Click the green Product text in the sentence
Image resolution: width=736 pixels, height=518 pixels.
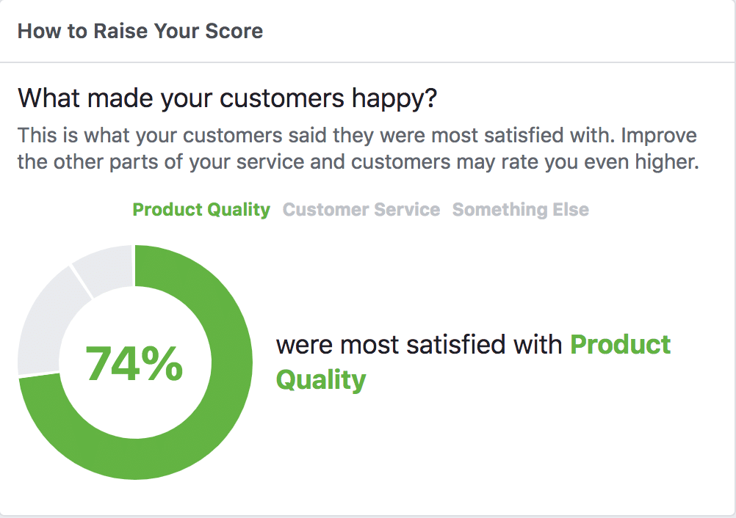(621, 345)
